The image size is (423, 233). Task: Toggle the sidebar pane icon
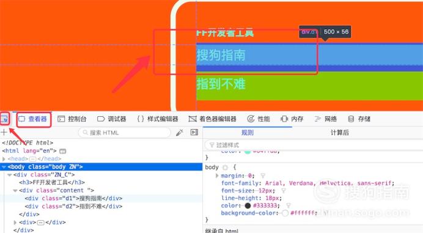click(194, 132)
